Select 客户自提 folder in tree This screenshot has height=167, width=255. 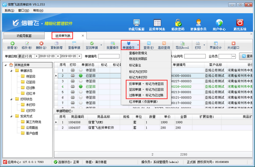coord(30,133)
